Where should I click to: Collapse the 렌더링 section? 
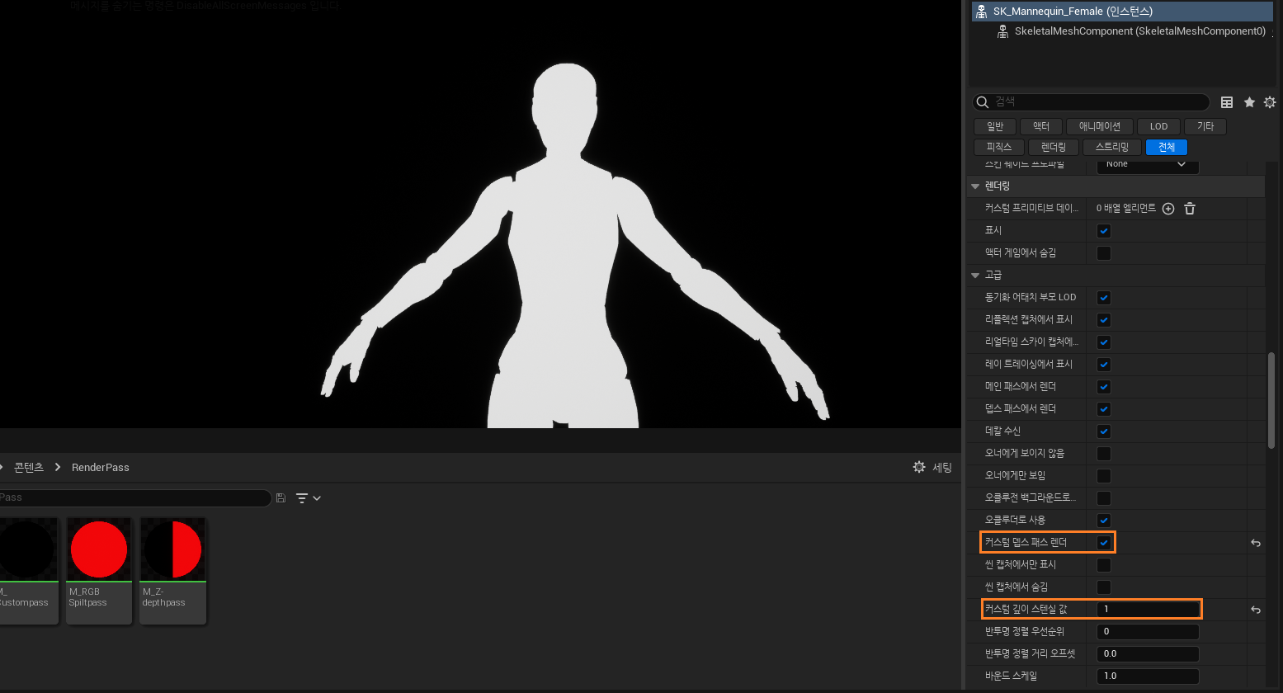976,186
